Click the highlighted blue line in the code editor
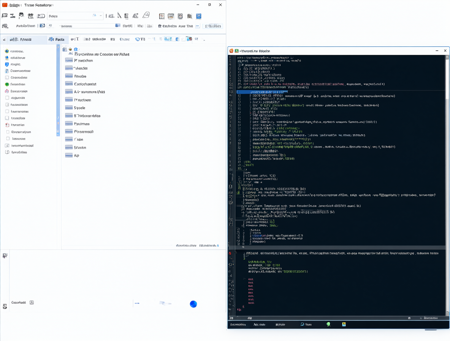Screen dimensions: 450x341 (x=262, y=92)
